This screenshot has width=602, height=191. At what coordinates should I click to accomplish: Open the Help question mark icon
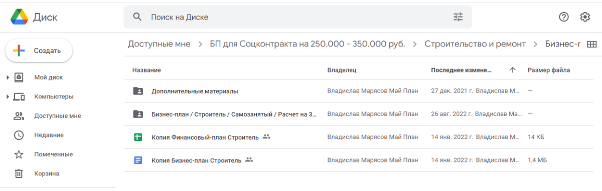(564, 17)
